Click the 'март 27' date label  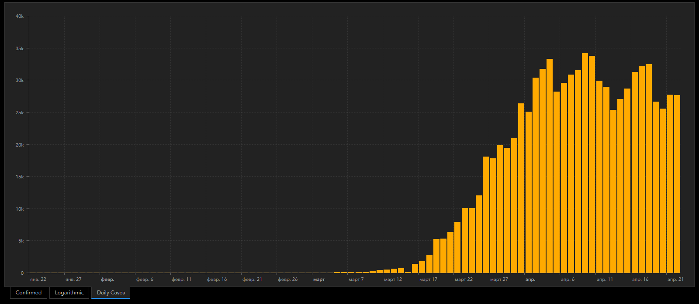pos(499,279)
